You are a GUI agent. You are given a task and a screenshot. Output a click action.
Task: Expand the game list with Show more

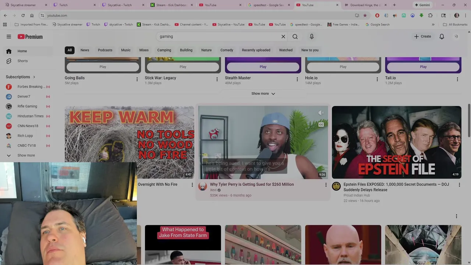pos(263,93)
